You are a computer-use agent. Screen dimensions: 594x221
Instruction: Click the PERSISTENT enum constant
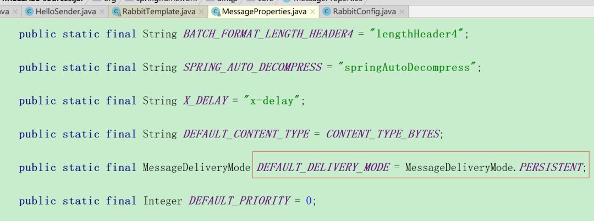pos(550,167)
